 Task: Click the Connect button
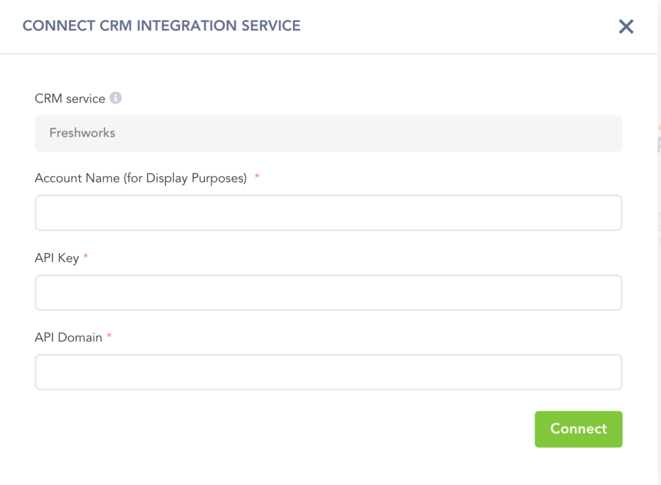578,429
